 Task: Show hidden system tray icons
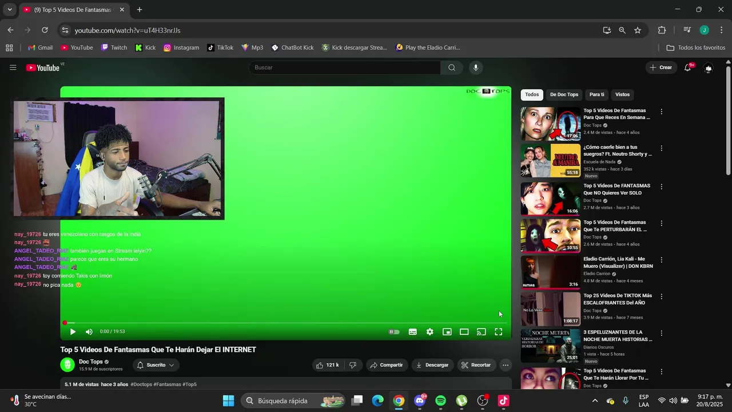tap(595, 401)
